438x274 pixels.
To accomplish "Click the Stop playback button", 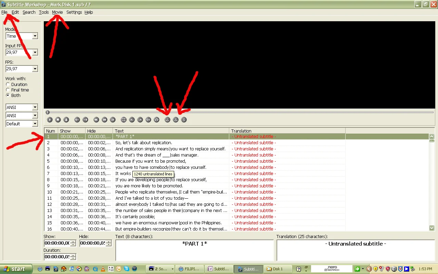I will pos(58,120).
